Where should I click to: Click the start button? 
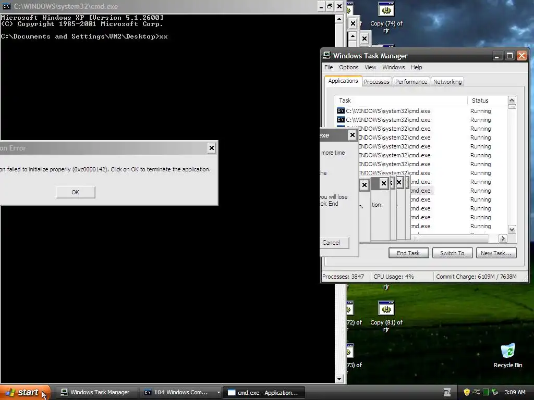click(25, 392)
